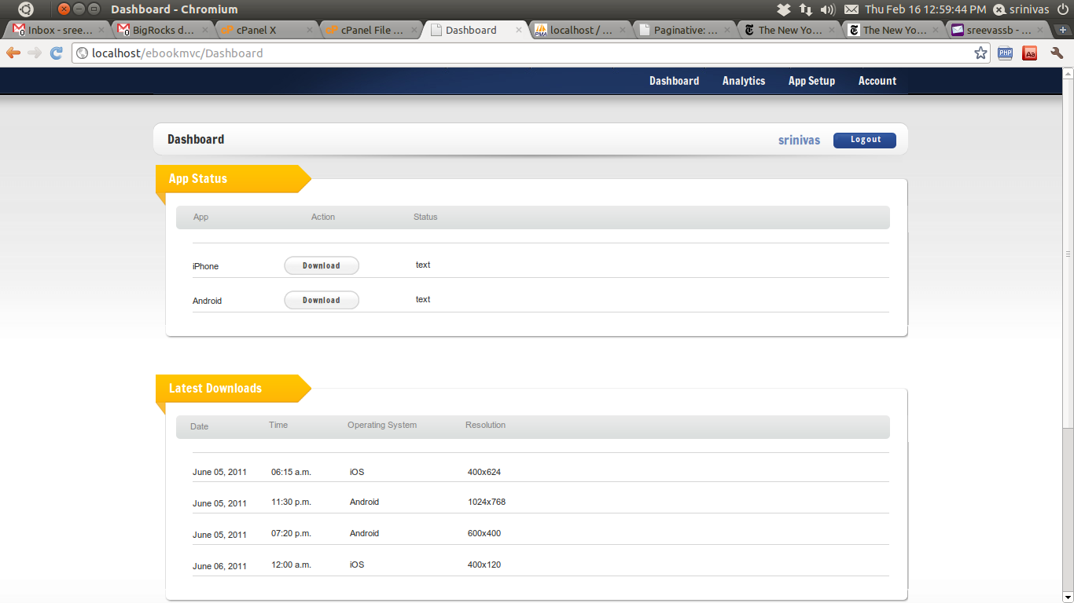Open the App Setup navigation item

tap(811, 81)
